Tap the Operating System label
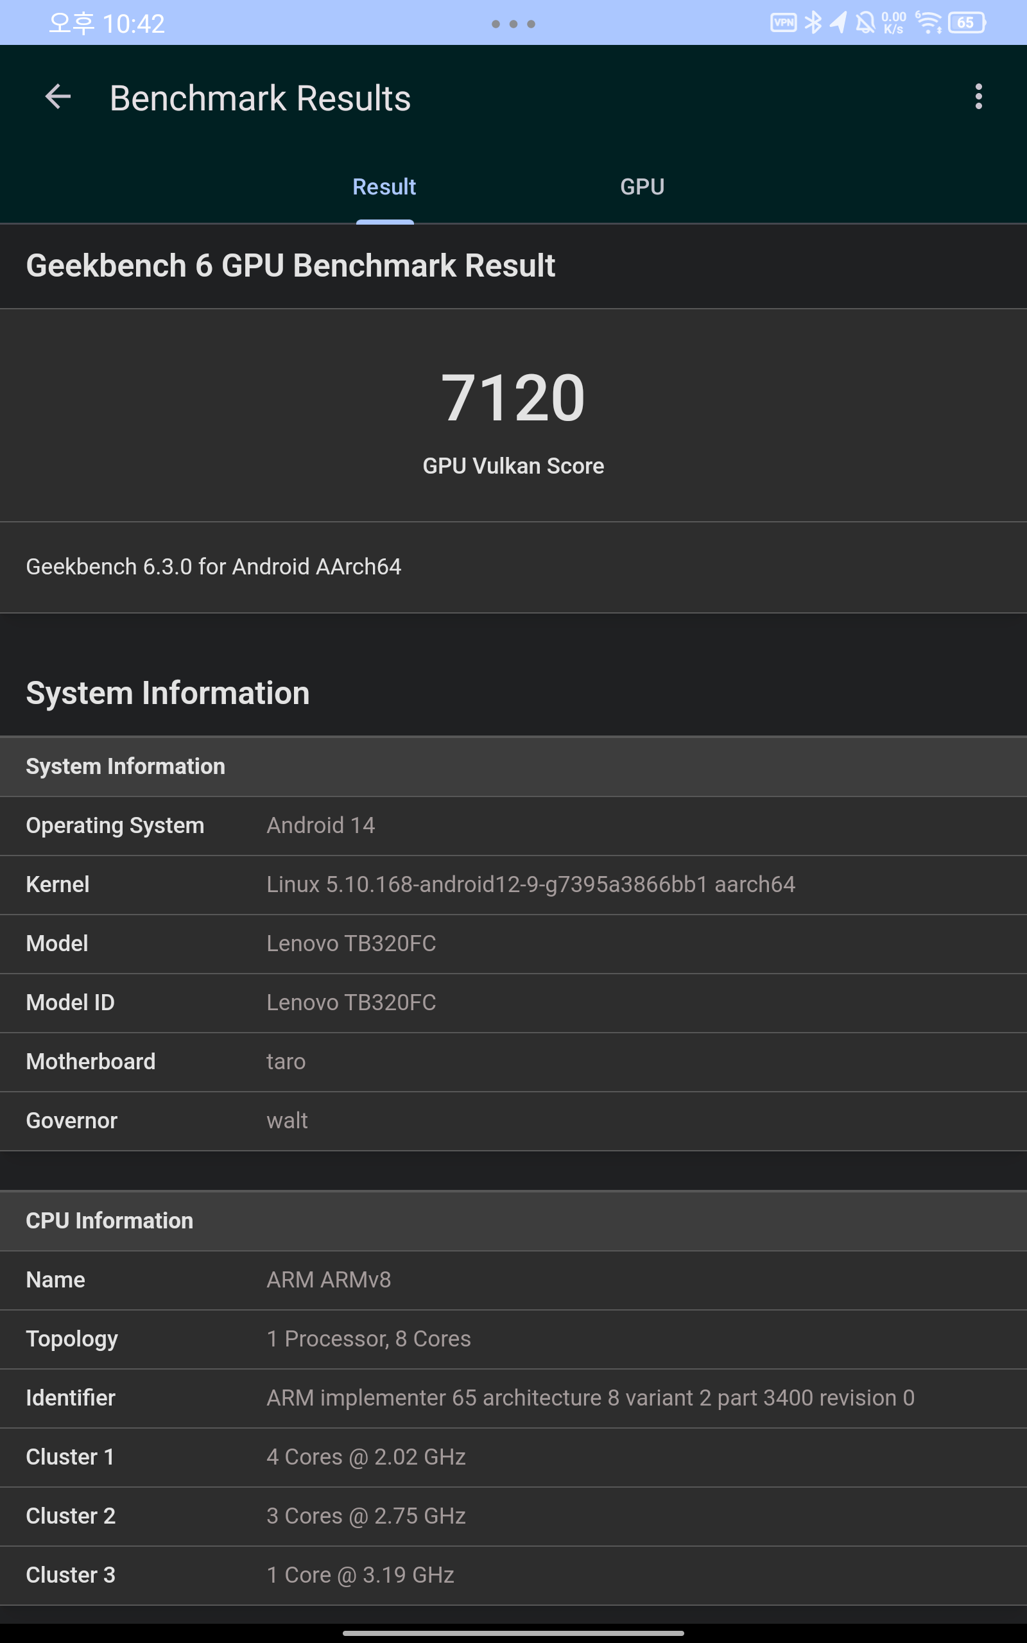The width and height of the screenshot is (1027, 1643). (x=115, y=825)
